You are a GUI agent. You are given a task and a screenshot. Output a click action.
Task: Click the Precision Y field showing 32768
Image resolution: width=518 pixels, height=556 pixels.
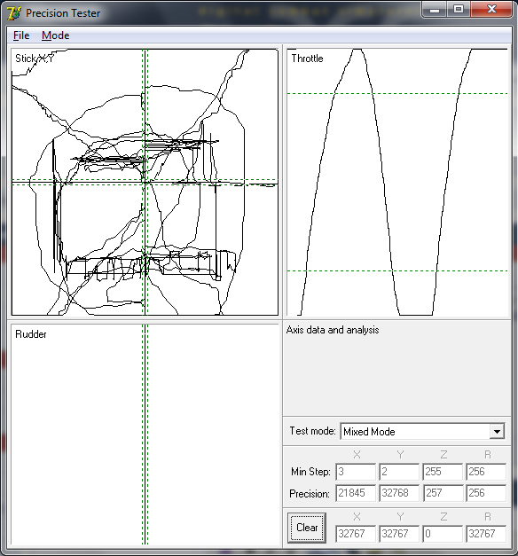pos(399,493)
